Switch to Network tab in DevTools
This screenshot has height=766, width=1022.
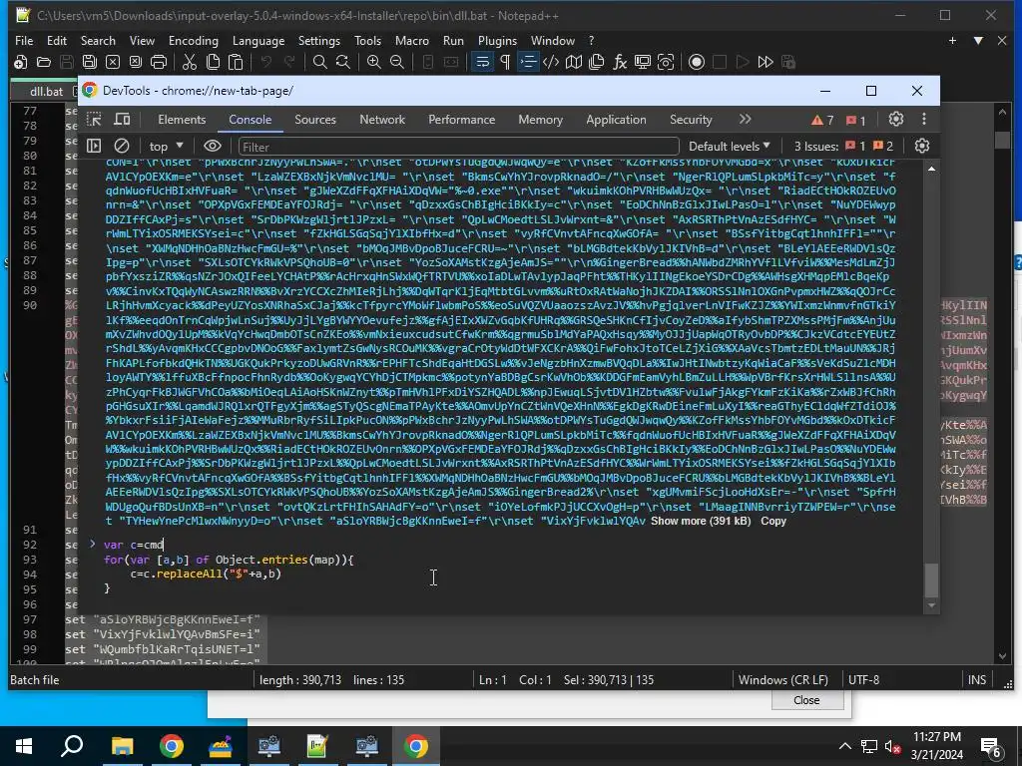(382, 120)
